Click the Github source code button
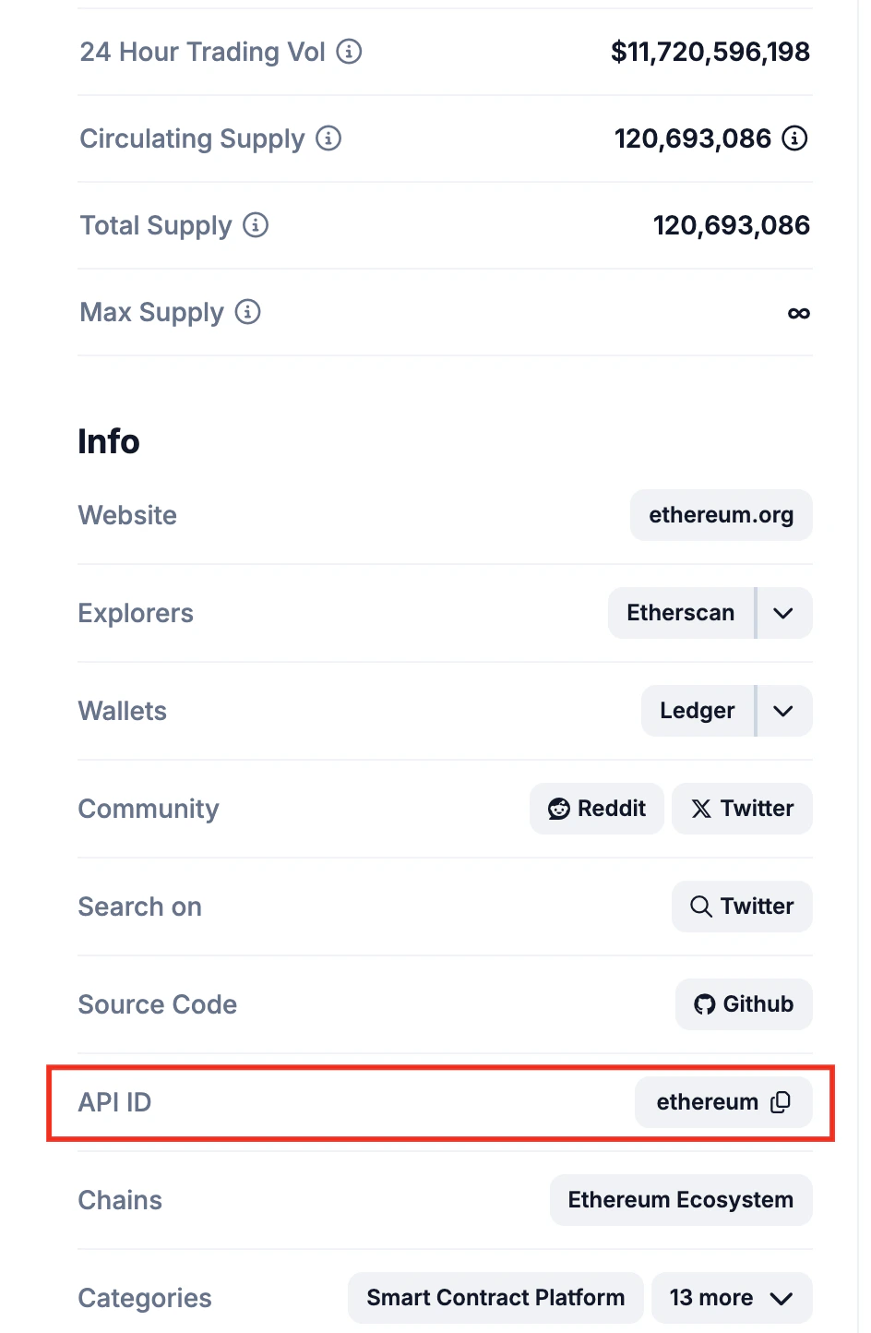Image resolution: width=871 pixels, height=1333 pixels. click(x=744, y=1004)
